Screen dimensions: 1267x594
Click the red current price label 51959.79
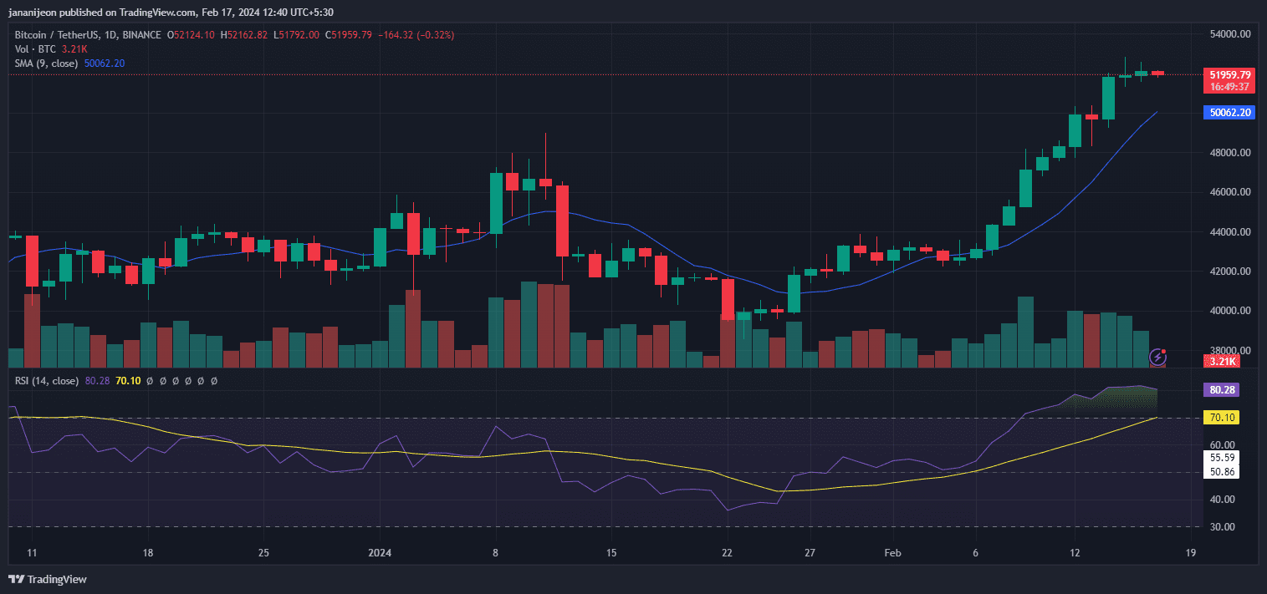tap(1229, 74)
